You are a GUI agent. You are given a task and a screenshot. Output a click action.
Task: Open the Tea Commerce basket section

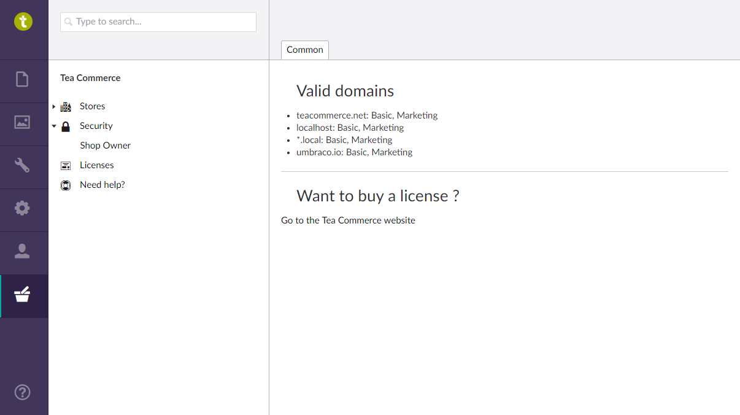click(22, 295)
